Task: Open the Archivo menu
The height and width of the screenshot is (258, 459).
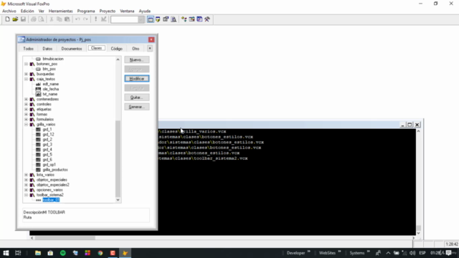Action: pos(9,11)
